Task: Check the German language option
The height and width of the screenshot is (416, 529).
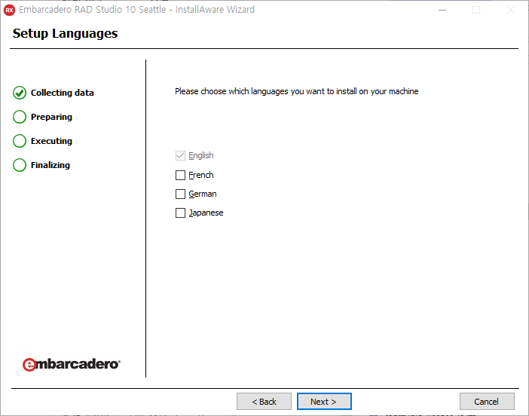Action: 180,194
